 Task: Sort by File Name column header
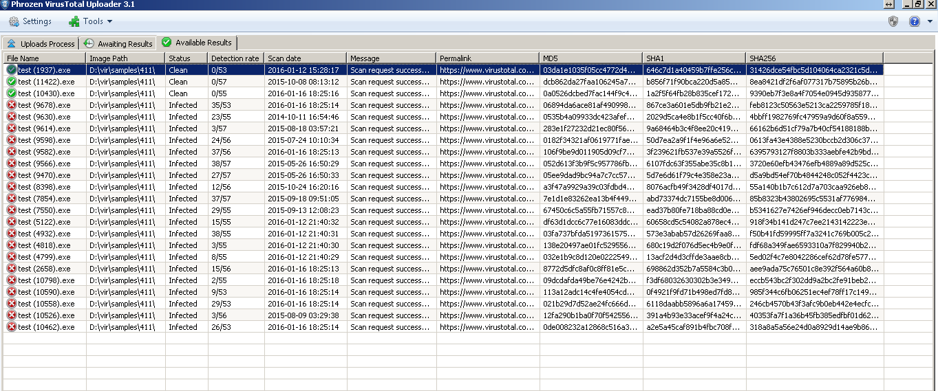tap(45, 58)
